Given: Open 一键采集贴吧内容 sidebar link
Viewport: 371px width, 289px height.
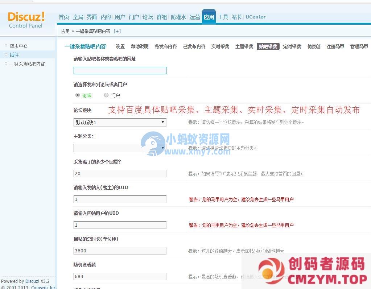Looking at the screenshot, I should coord(27,64).
